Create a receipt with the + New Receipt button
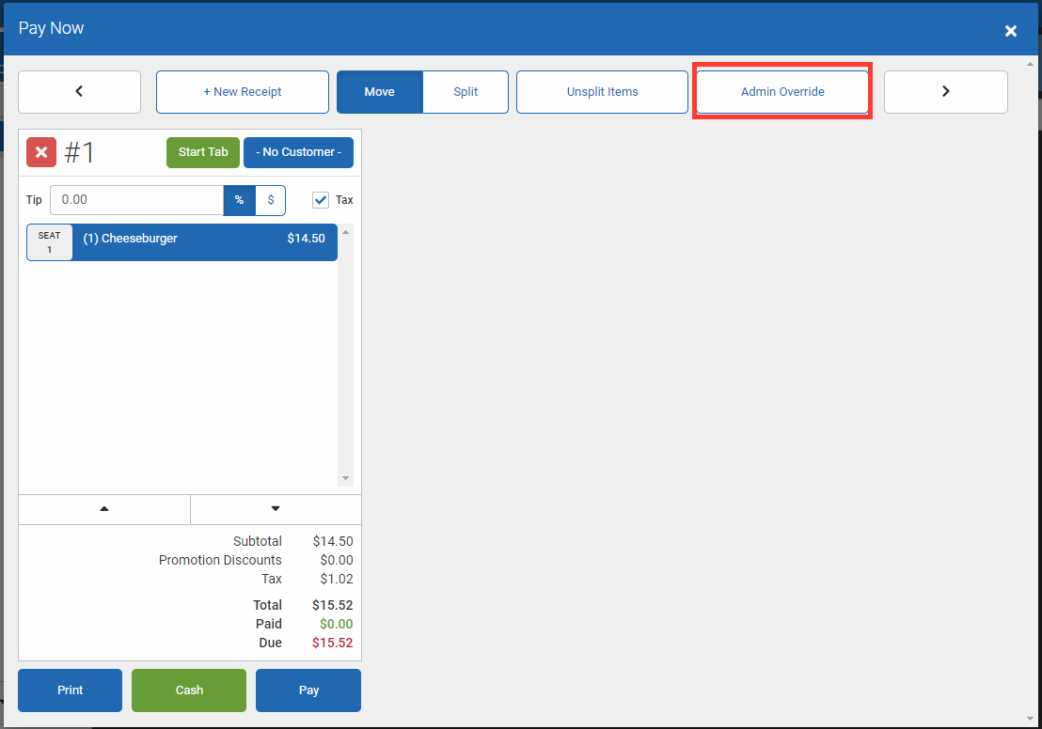This screenshot has height=729, width=1042. pyautogui.click(x=242, y=91)
